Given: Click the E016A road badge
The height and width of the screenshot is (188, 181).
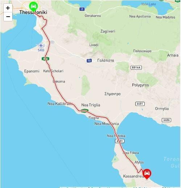Looking at the screenshot, I should (x=136, y=67).
